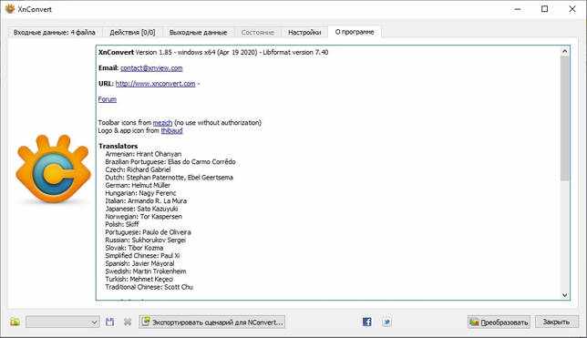Click Slovak: Tibor Kozma entry
Screen dimensions: 587x338
pyautogui.click(x=134, y=248)
